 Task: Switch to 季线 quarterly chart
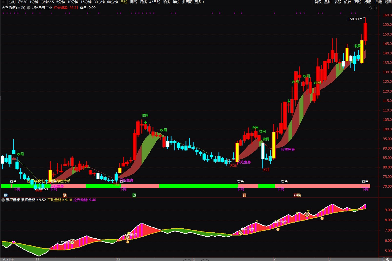[166, 2]
